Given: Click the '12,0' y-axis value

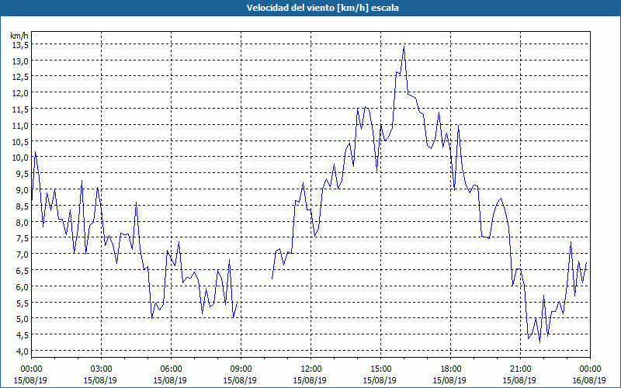Looking at the screenshot, I should point(20,93).
